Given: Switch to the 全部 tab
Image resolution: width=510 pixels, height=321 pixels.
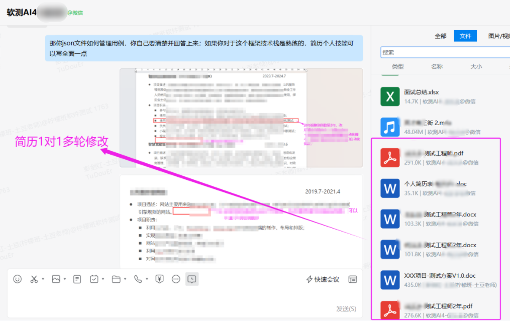Looking at the screenshot, I should pyautogui.click(x=440, y=36).
